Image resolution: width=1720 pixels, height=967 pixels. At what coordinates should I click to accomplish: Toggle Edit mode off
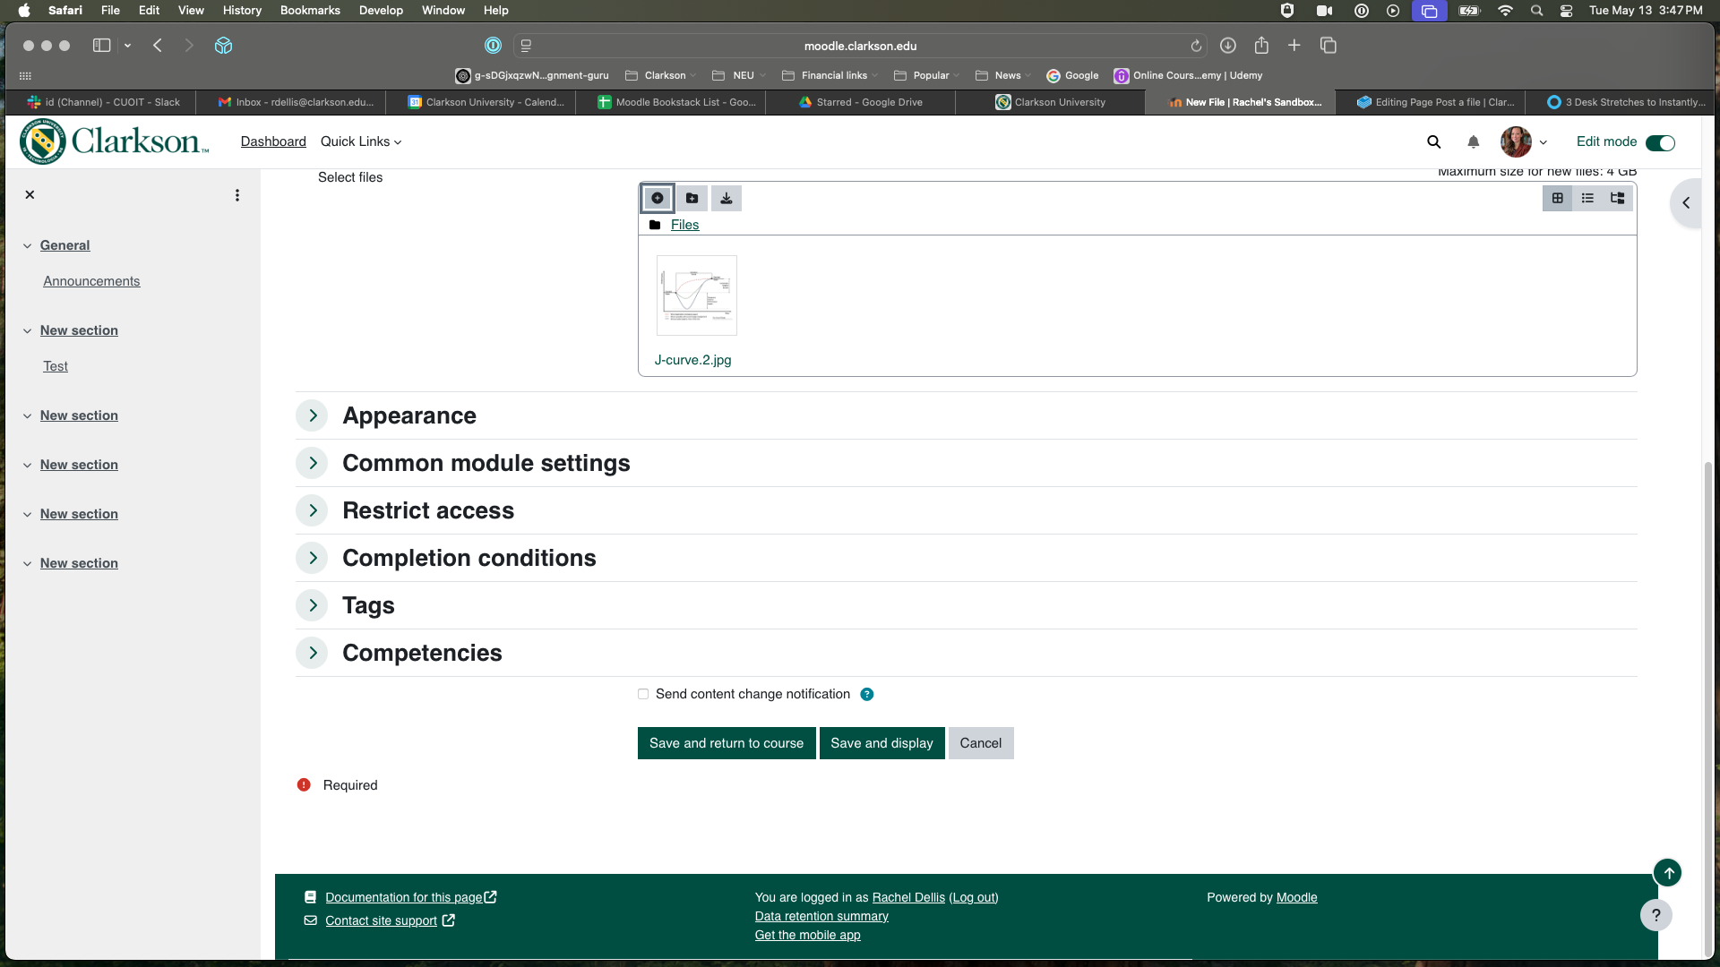coord(1660,142)
